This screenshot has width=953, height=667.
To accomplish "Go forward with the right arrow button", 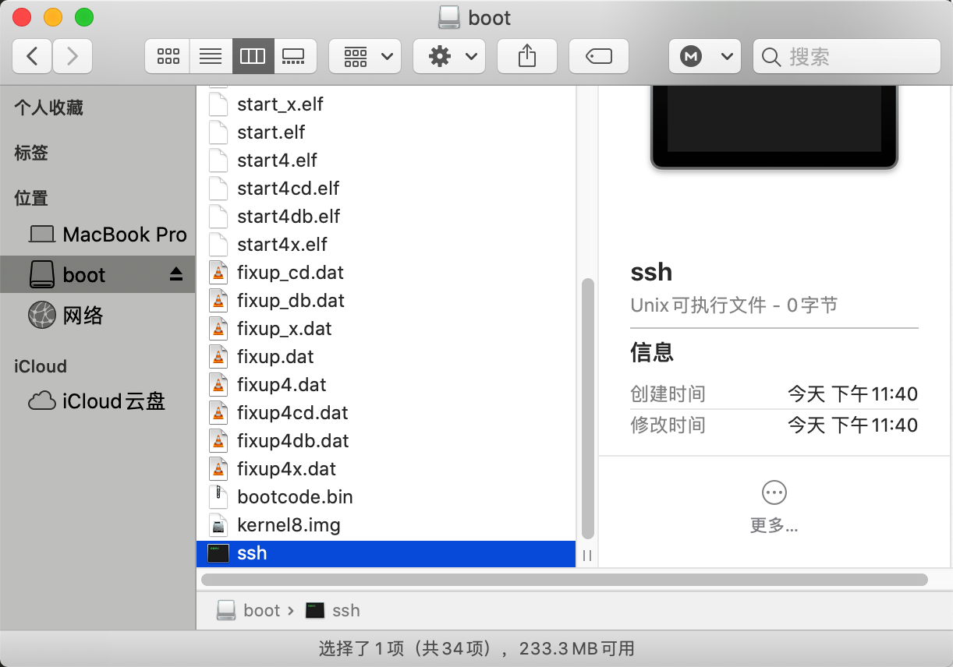I will 73,56.
